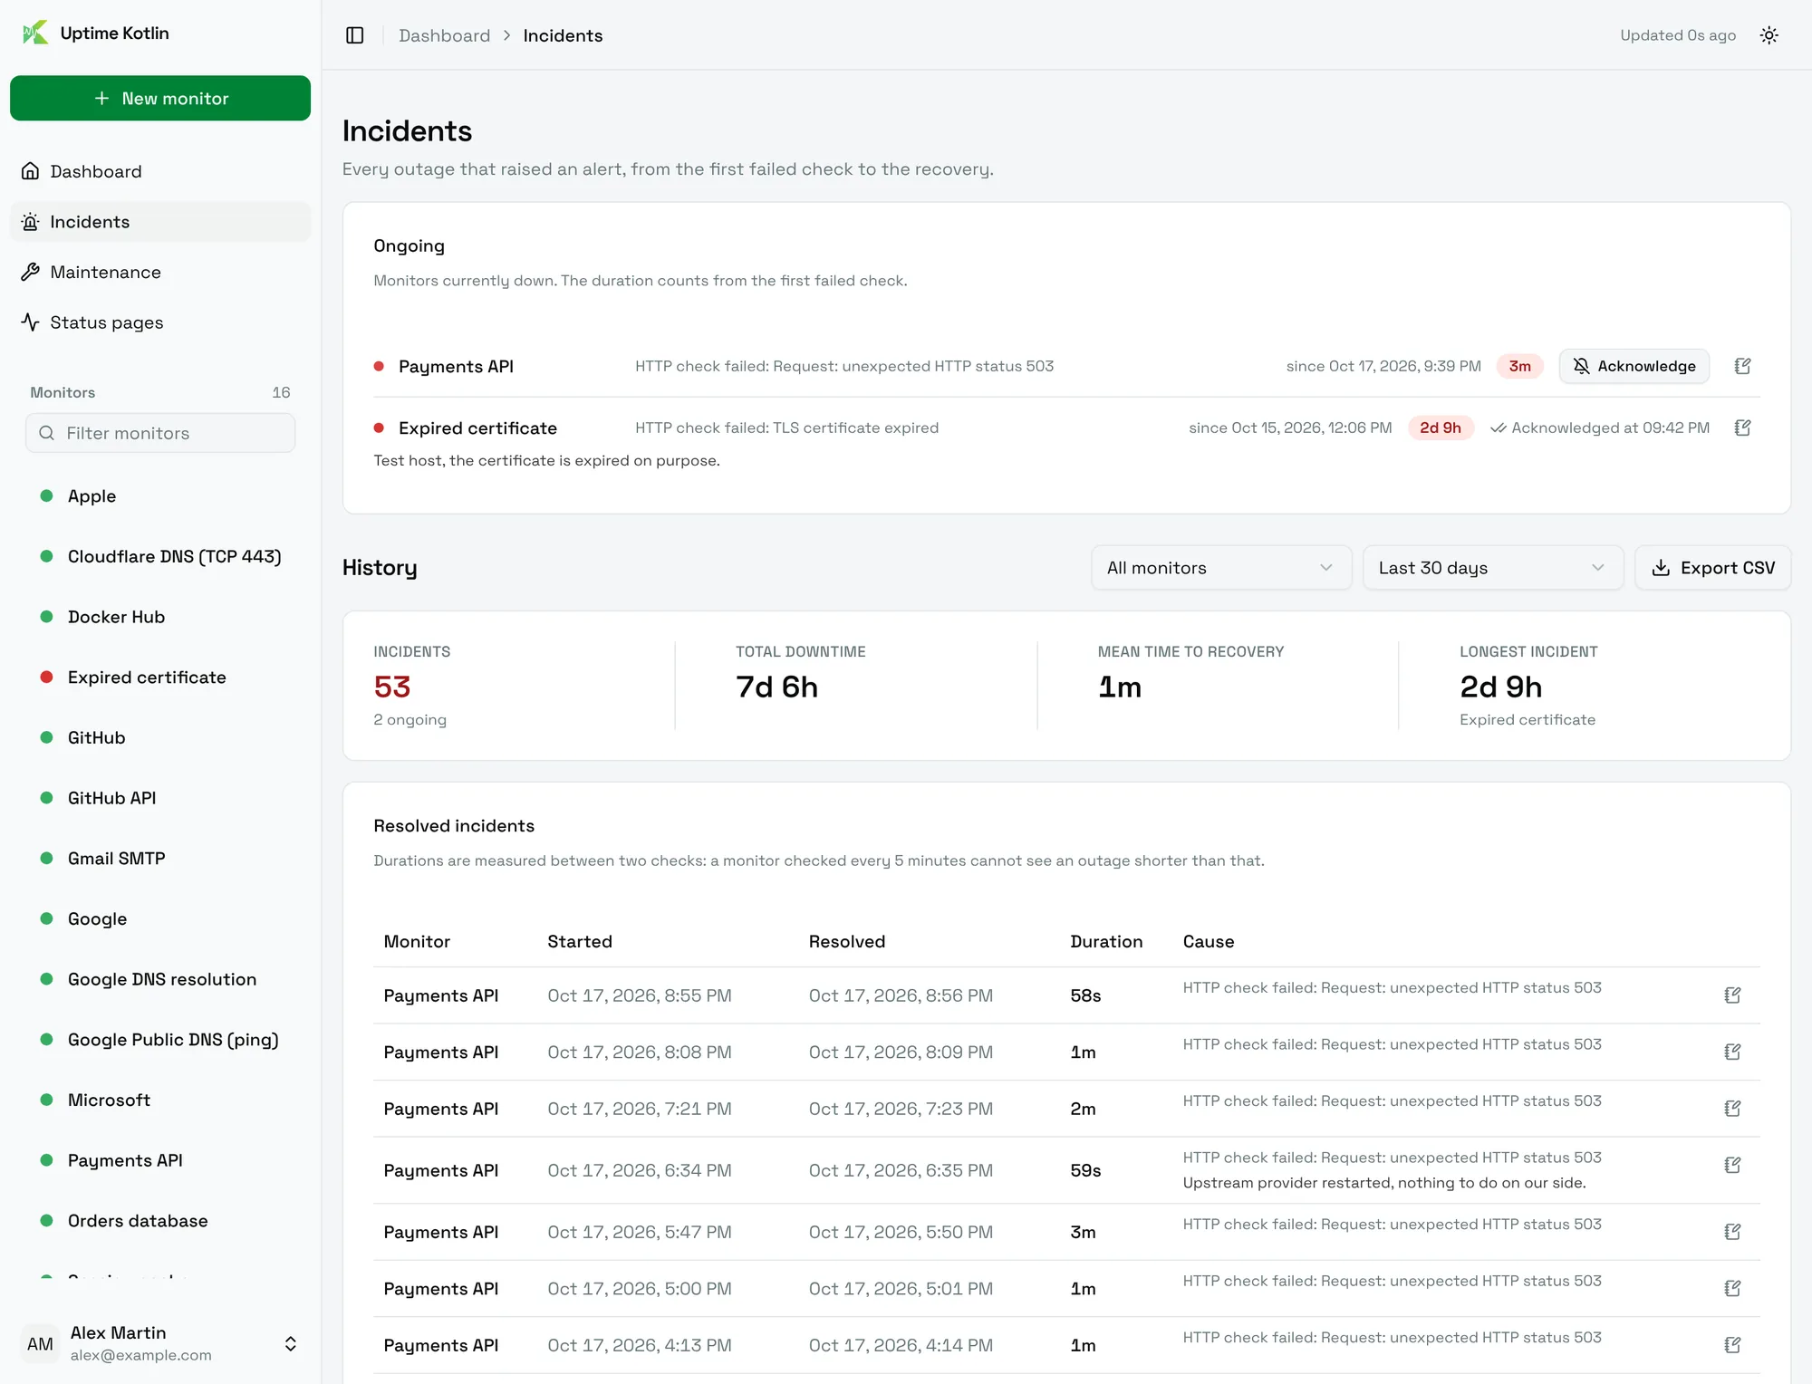Edit note on the 7:21 PM resolved incident
Screen dimensions: 1812x1384
point(1732,1109)
